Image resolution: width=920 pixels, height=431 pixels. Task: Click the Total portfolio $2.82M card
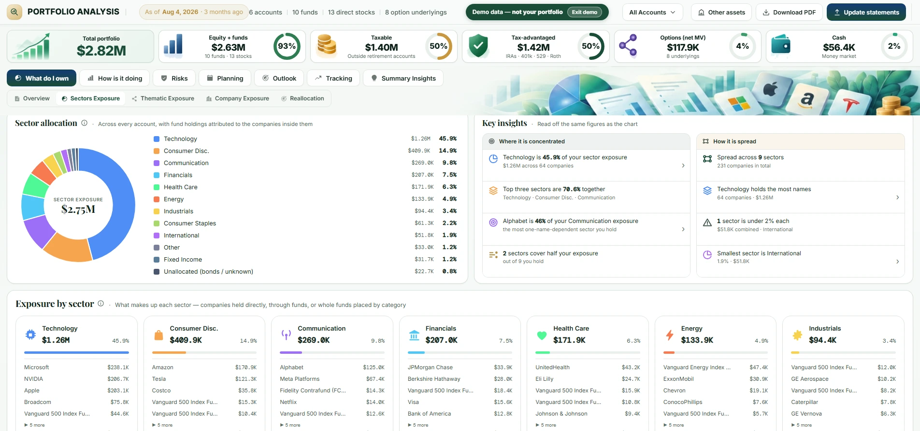pyautogui.click(x=80, y=46)
